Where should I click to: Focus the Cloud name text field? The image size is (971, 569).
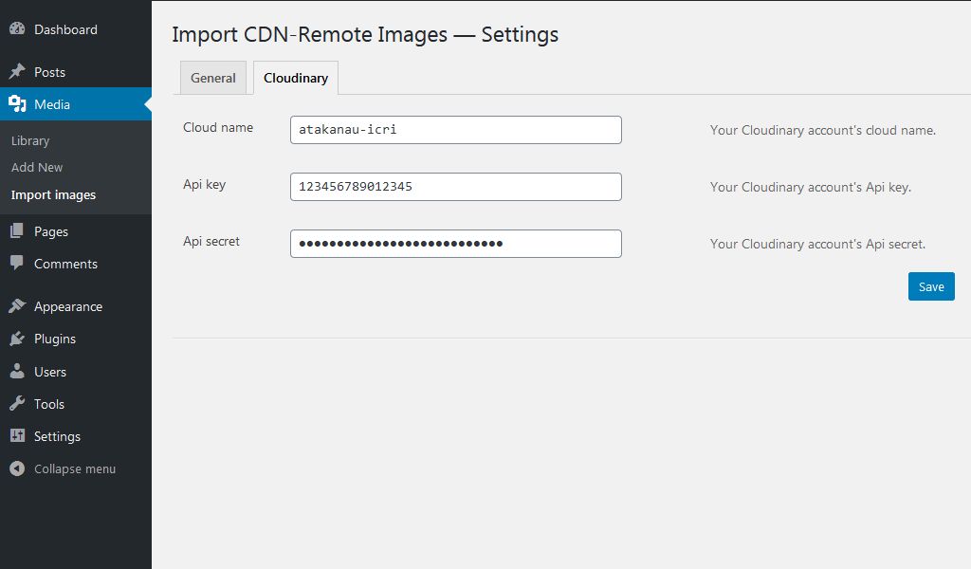click(x=455, y=130)
